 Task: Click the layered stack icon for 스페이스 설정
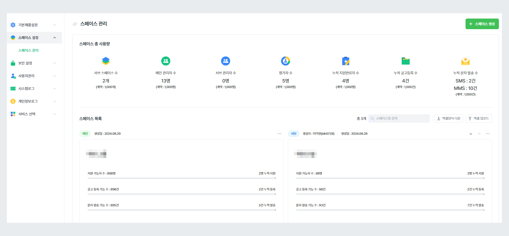(13, 38)
